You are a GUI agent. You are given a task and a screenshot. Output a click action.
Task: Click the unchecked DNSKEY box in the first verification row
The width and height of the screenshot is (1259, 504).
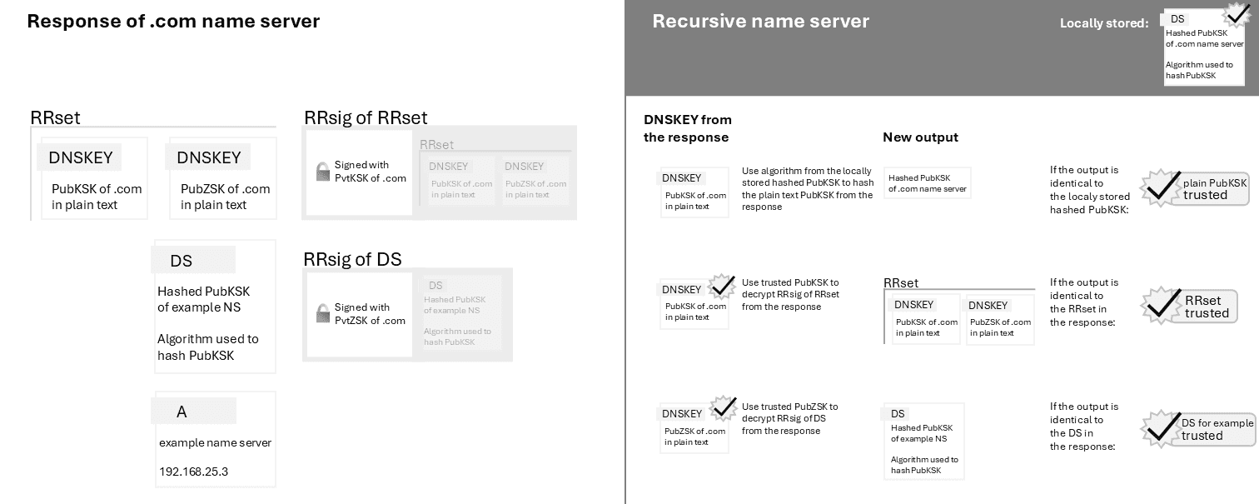[694, 192]
